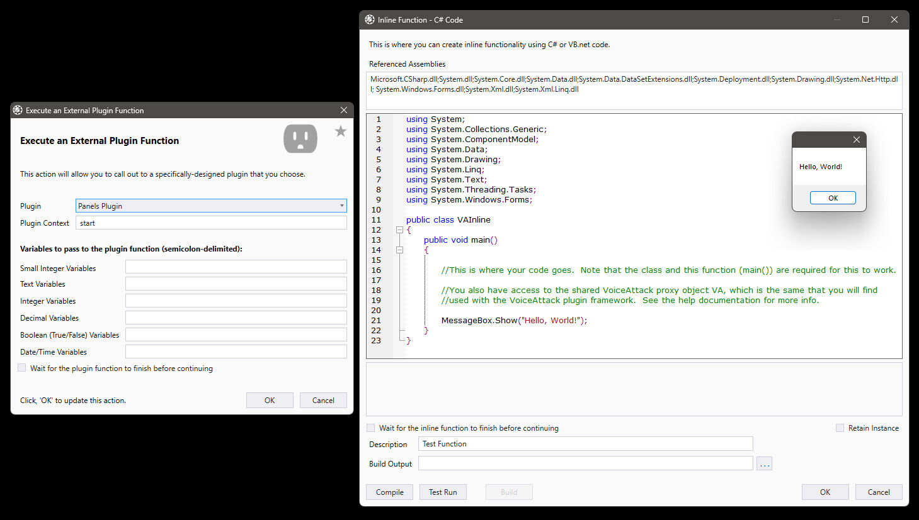The height and width of the screenshot is (520, 919).
Task: Enable the Retain Instance checkbox
Action: pyautogui.click(x=840, y=428)
